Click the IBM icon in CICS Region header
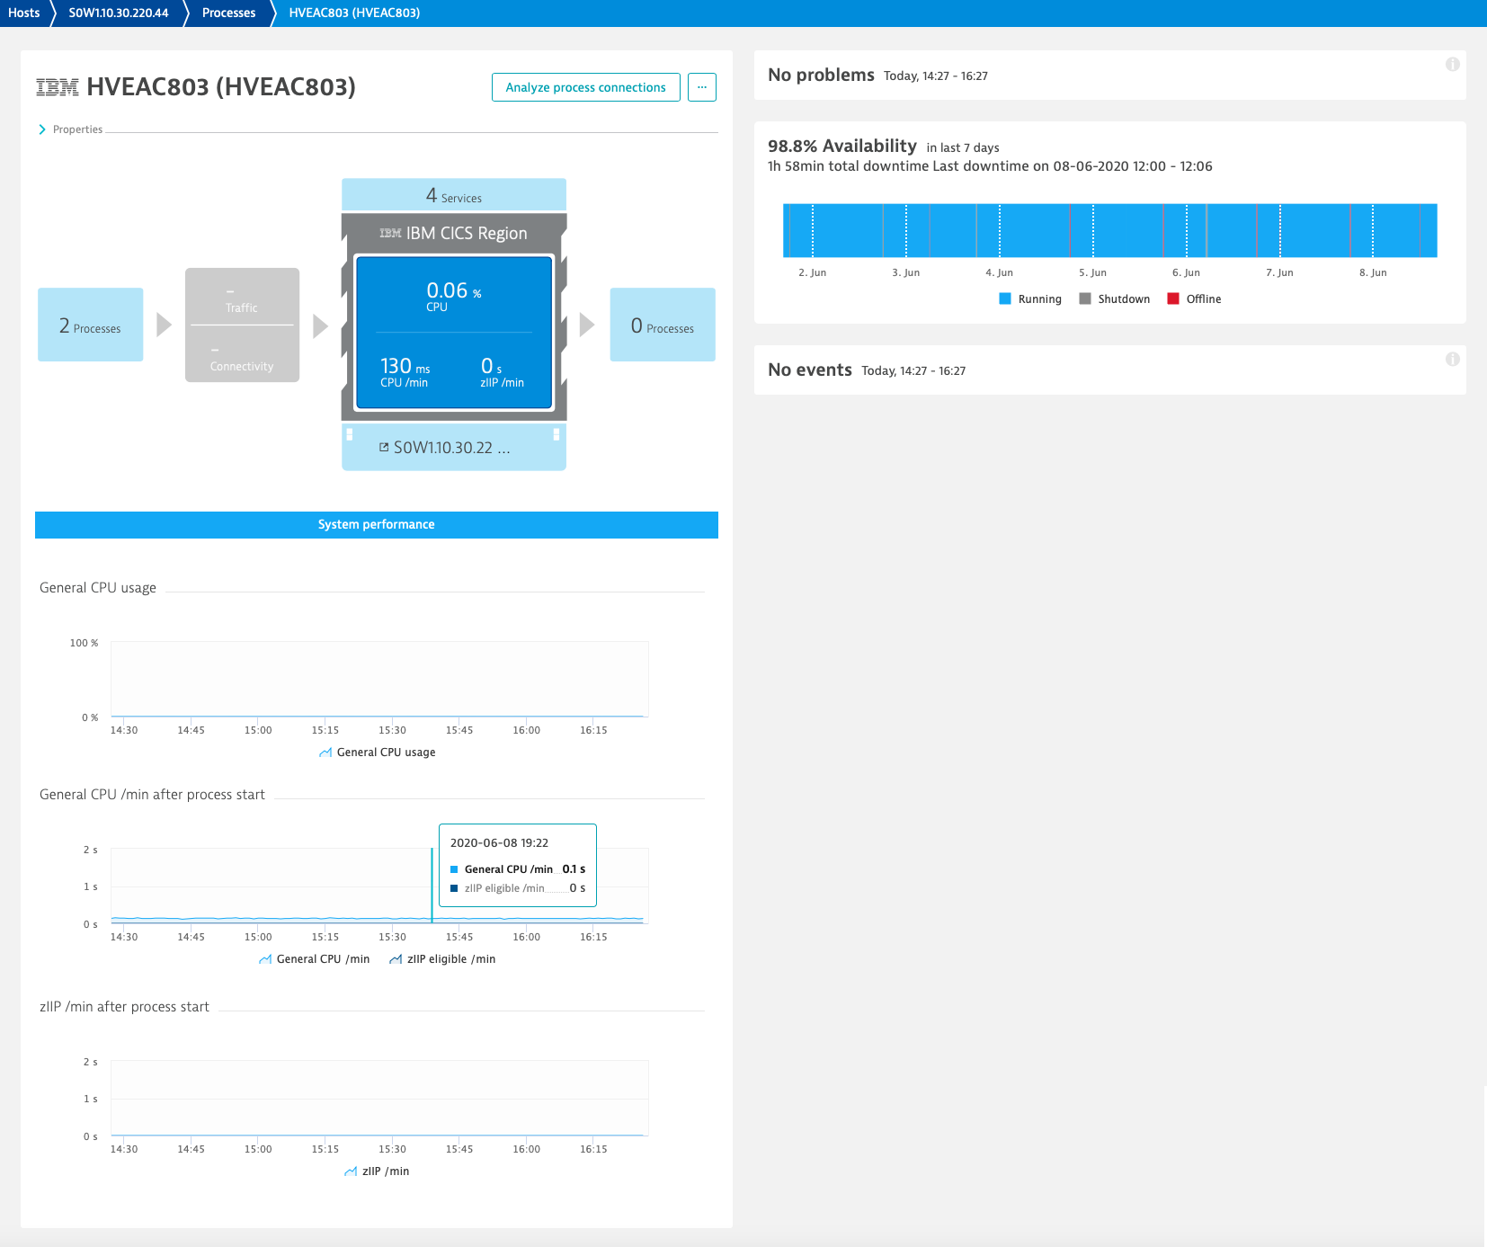Viewport: 1487px width, 1247px height. 390,233
